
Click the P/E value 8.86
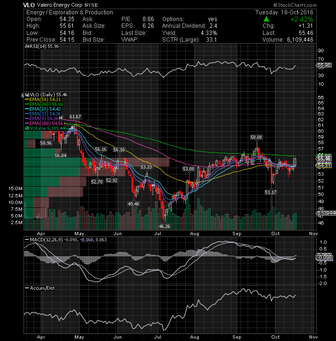point(148,19)
